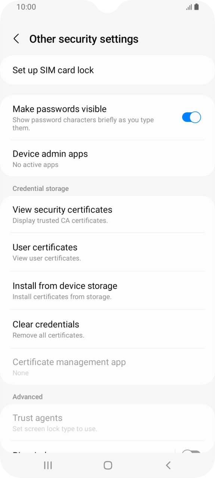Screen dimensions: 215x478
Task: Tap the Credential storage section header
Action: (41, 189)
